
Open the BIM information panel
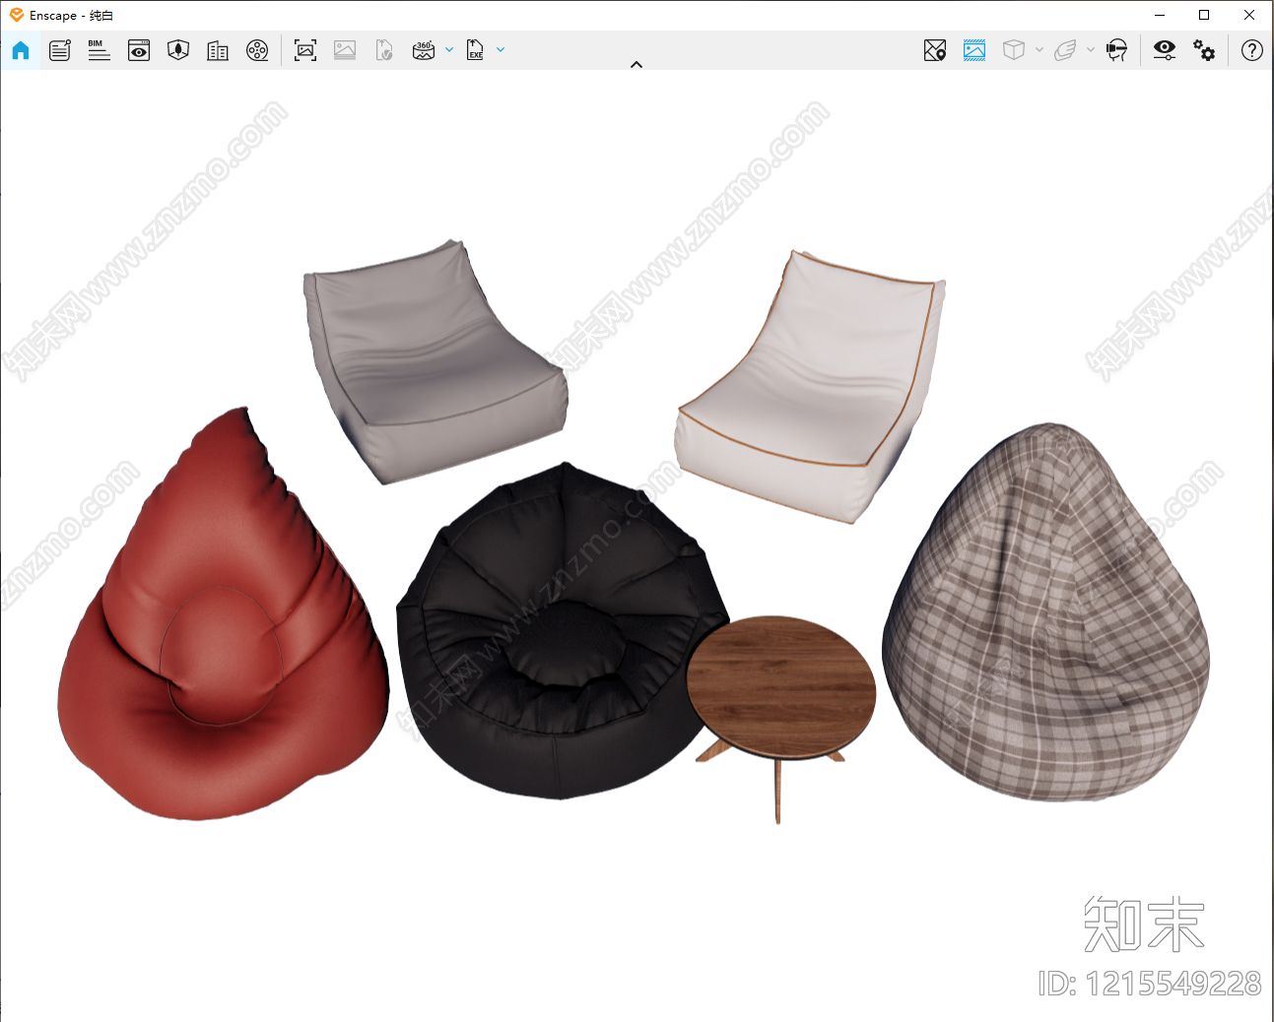tap(99, 50)
